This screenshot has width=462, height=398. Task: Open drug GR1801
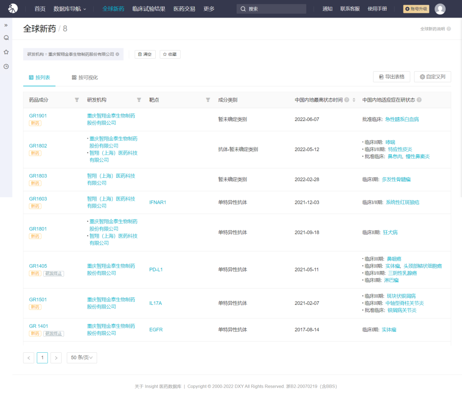[38, 229]
